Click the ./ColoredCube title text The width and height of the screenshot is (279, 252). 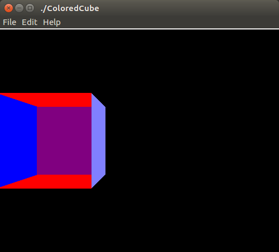point(70,8)
